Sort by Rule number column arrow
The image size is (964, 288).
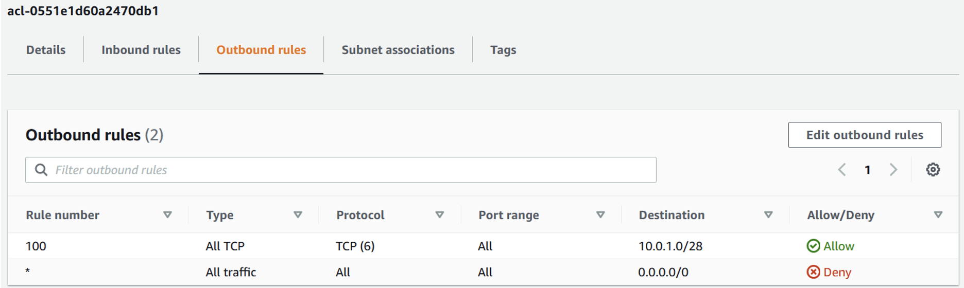(167, 215)
